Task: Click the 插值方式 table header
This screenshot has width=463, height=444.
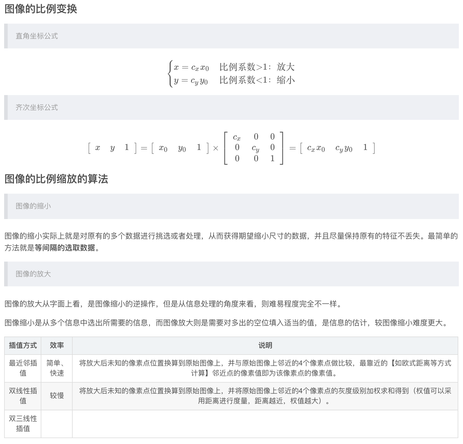Action: [23, 345]
